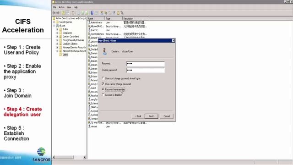Image resolution: width=293 pixels, height=165 pixels.
Task: Click the Back button in dialog
Action: click(x=138, y=116)
